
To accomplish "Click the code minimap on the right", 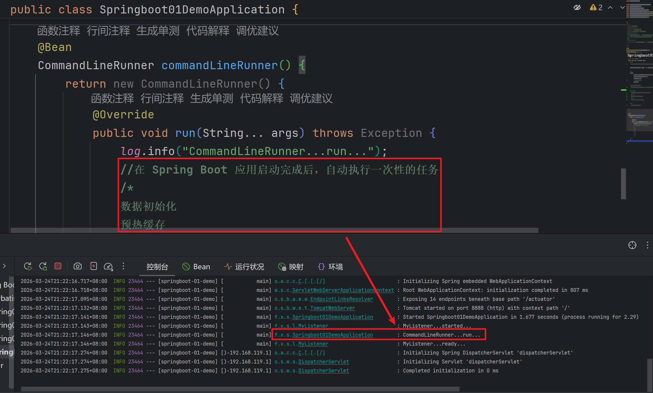I will (639, 75).
